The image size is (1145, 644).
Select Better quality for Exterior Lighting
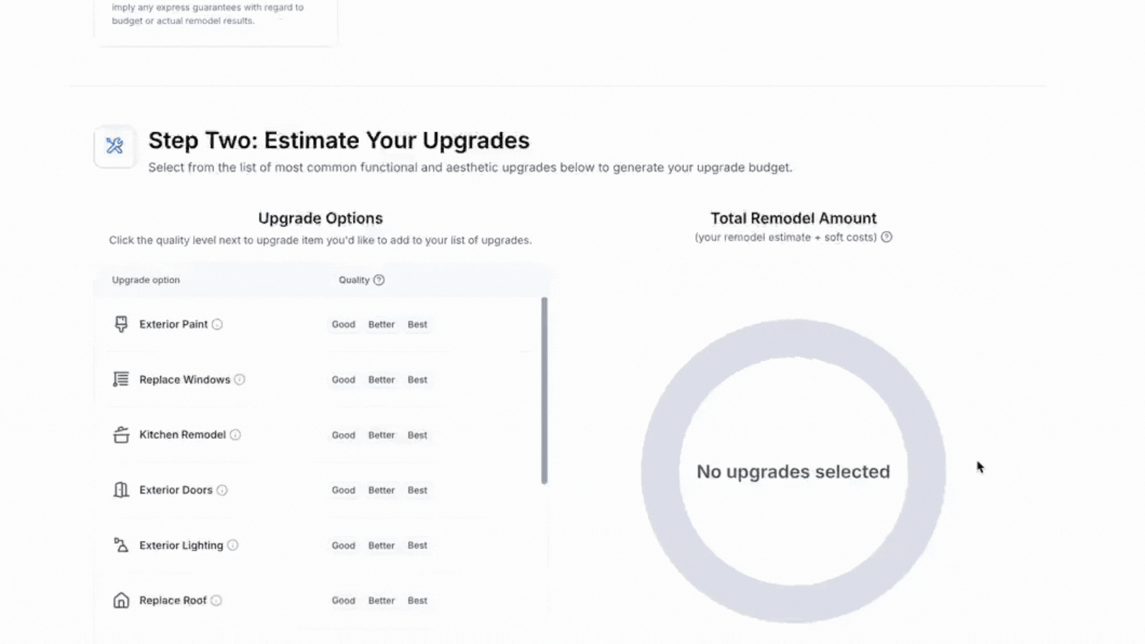(x=381, y=545)
